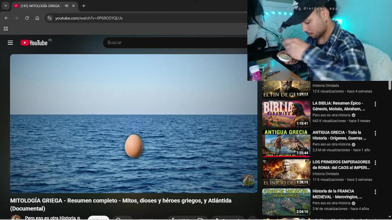Open LA BIBLIA: Resumen Épico title link
Screen dimensions: 392x220
click(339, 106)
